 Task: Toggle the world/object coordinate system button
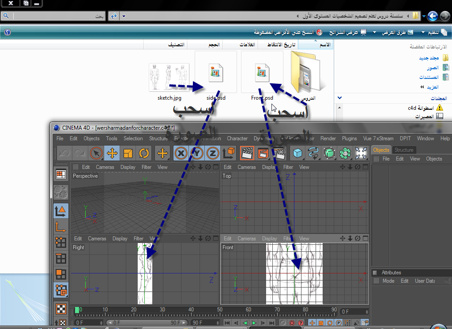(229, 153)
